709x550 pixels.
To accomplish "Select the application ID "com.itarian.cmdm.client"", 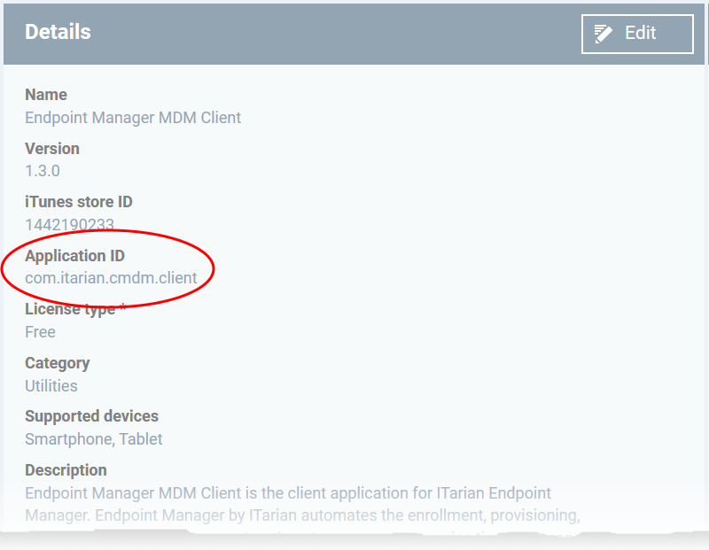I will pyautogui.click(x=111, y=278).
